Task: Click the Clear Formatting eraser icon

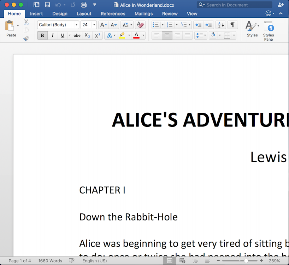Action: click(x=140, y=25)
